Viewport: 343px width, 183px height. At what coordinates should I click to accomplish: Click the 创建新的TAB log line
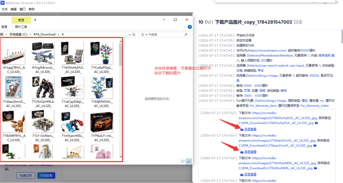245,46
